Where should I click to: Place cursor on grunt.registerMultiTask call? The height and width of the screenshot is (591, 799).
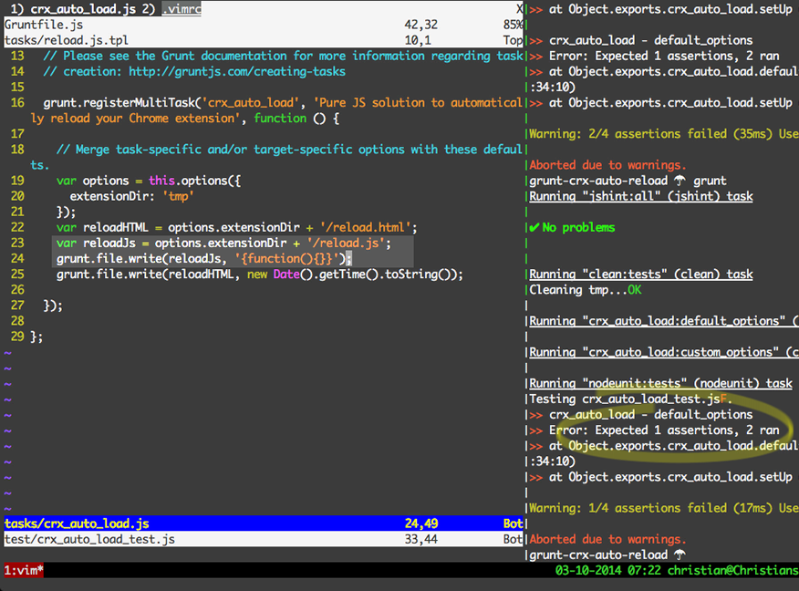[x=122, y=102]
